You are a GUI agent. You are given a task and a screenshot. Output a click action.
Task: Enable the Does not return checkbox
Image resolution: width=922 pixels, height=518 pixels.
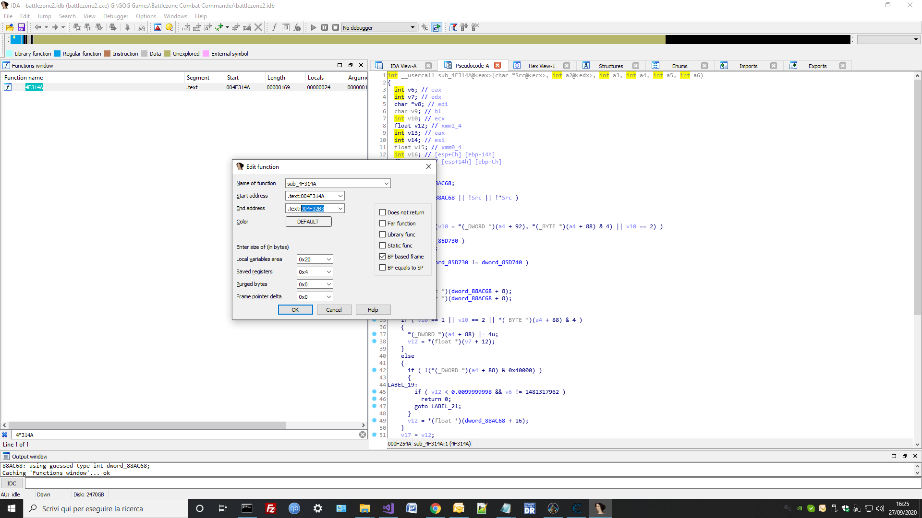coord(383,212)
